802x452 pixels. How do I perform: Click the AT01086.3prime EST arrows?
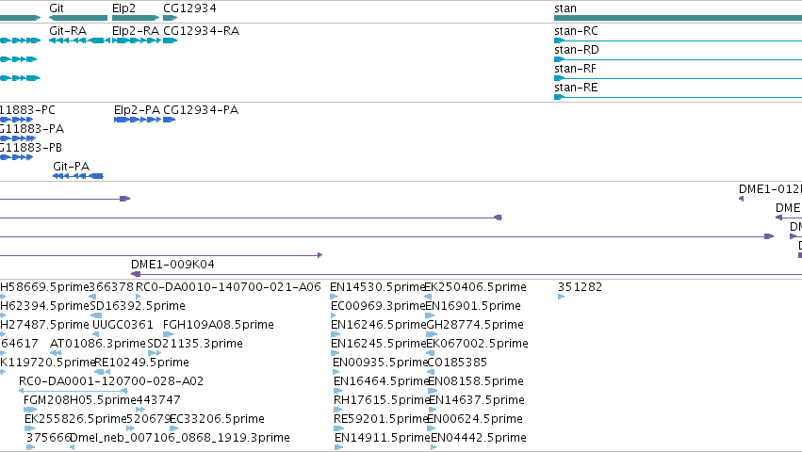coord(57,353)
